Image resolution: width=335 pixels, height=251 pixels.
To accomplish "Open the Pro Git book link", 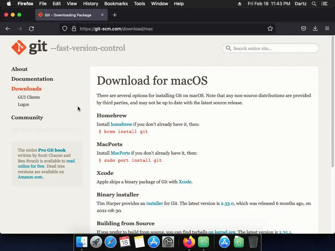I will click(x=52, y=150).
